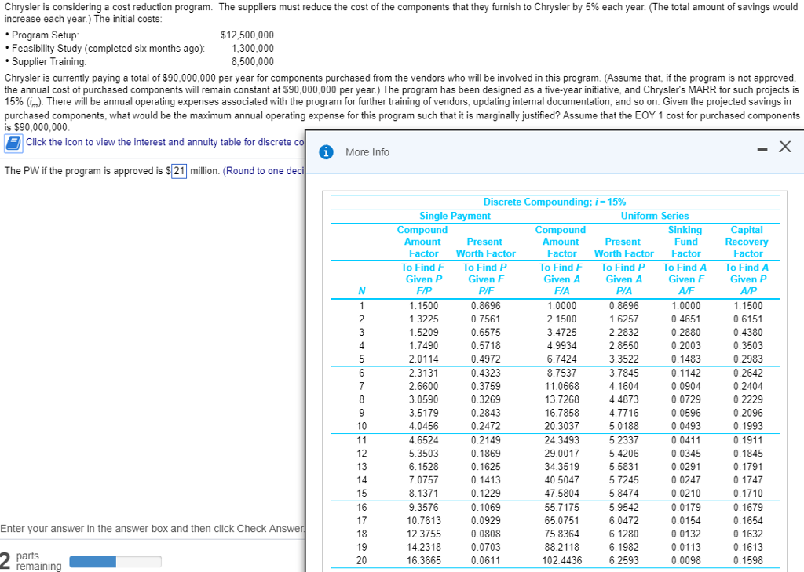Viewport: 804px width, 572px height.
Task: Click the P/F value 0.8696 in row 1
Action: pos(485,305)
